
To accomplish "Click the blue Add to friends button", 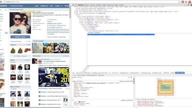I will pos(20,37).
